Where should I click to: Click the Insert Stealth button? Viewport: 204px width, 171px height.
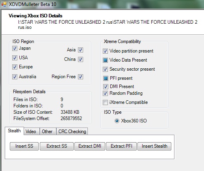[154, 146]
